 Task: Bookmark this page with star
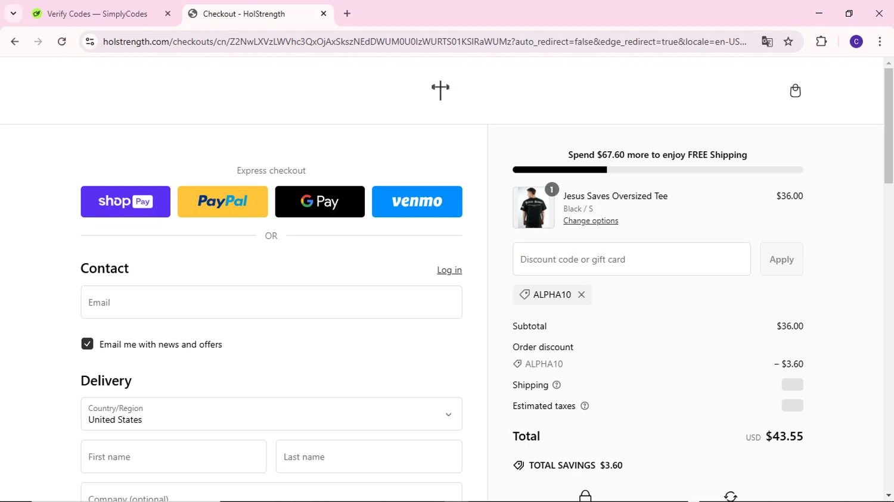(789, 42)
